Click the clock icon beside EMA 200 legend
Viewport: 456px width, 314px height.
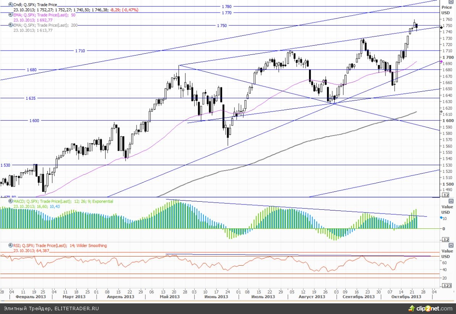[x=10, y=25]
